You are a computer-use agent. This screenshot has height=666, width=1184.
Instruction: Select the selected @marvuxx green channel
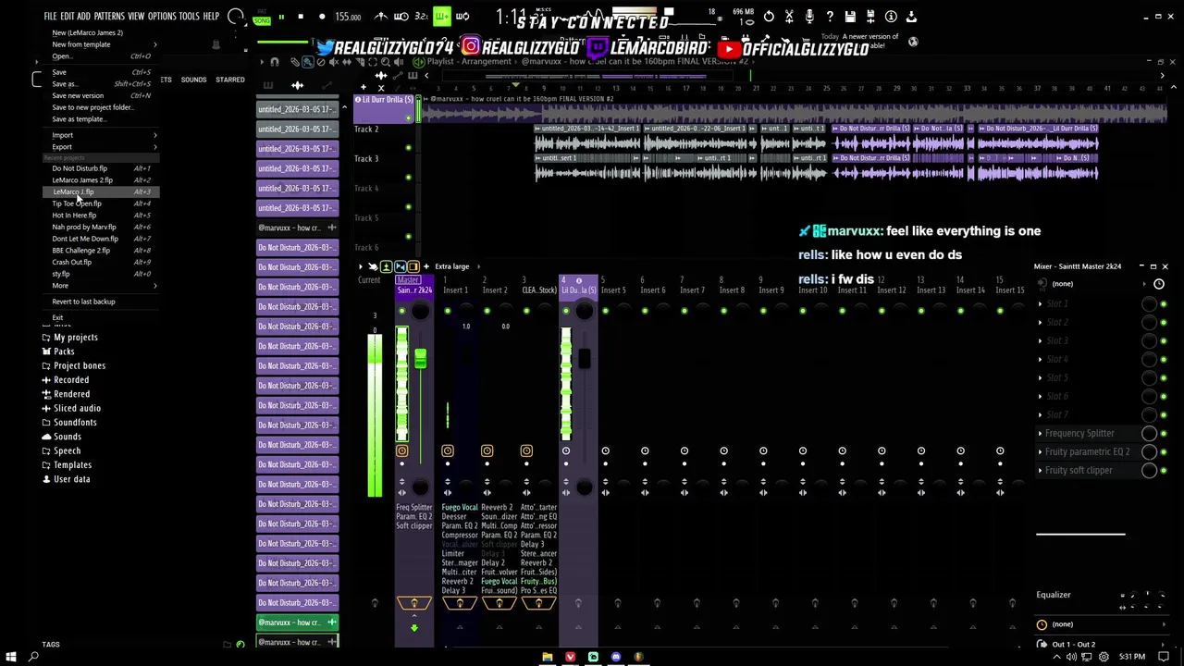click(297, 623)
